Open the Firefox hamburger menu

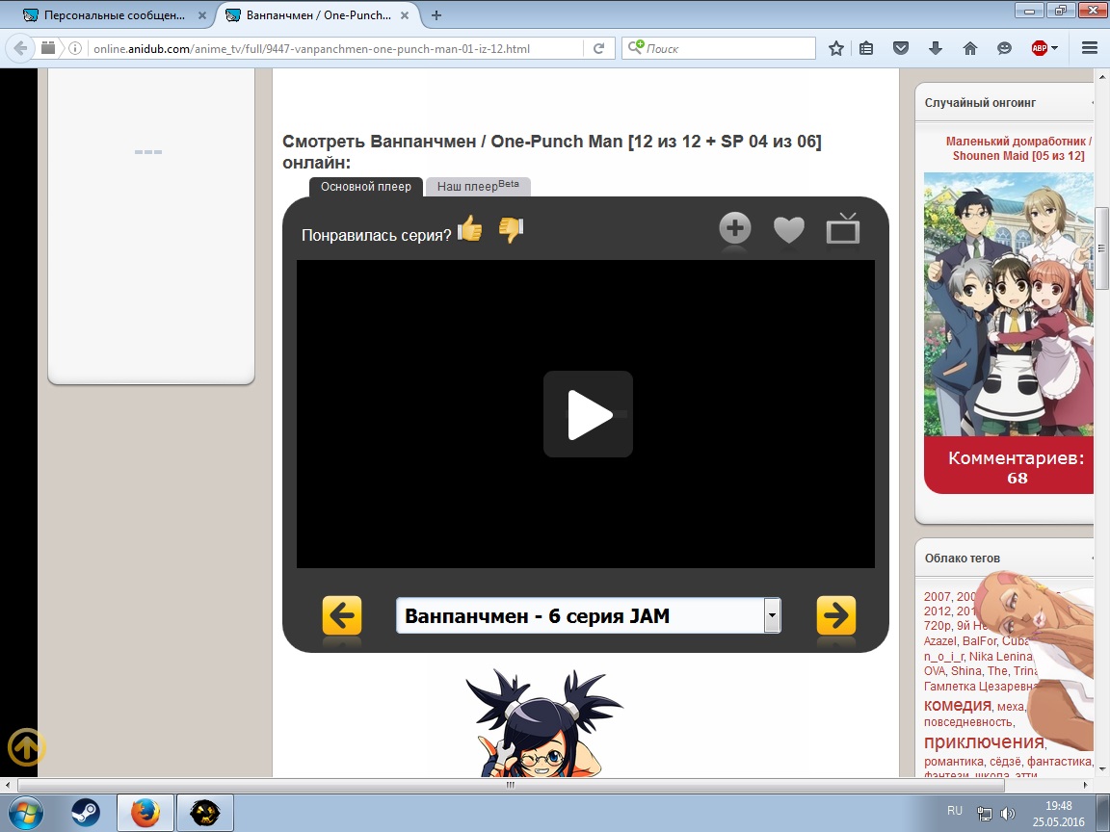tap(1090, 48)
